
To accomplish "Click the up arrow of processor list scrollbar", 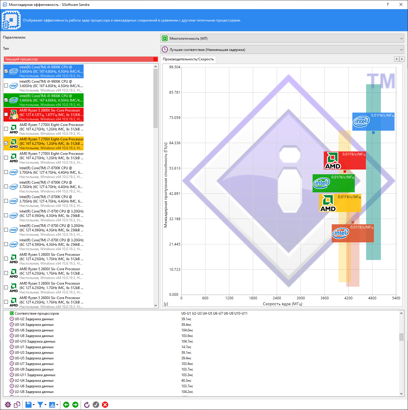I will [156, 67].
